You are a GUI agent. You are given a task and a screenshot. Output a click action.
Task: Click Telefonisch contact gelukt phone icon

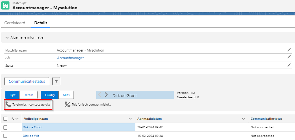(9, 104)
